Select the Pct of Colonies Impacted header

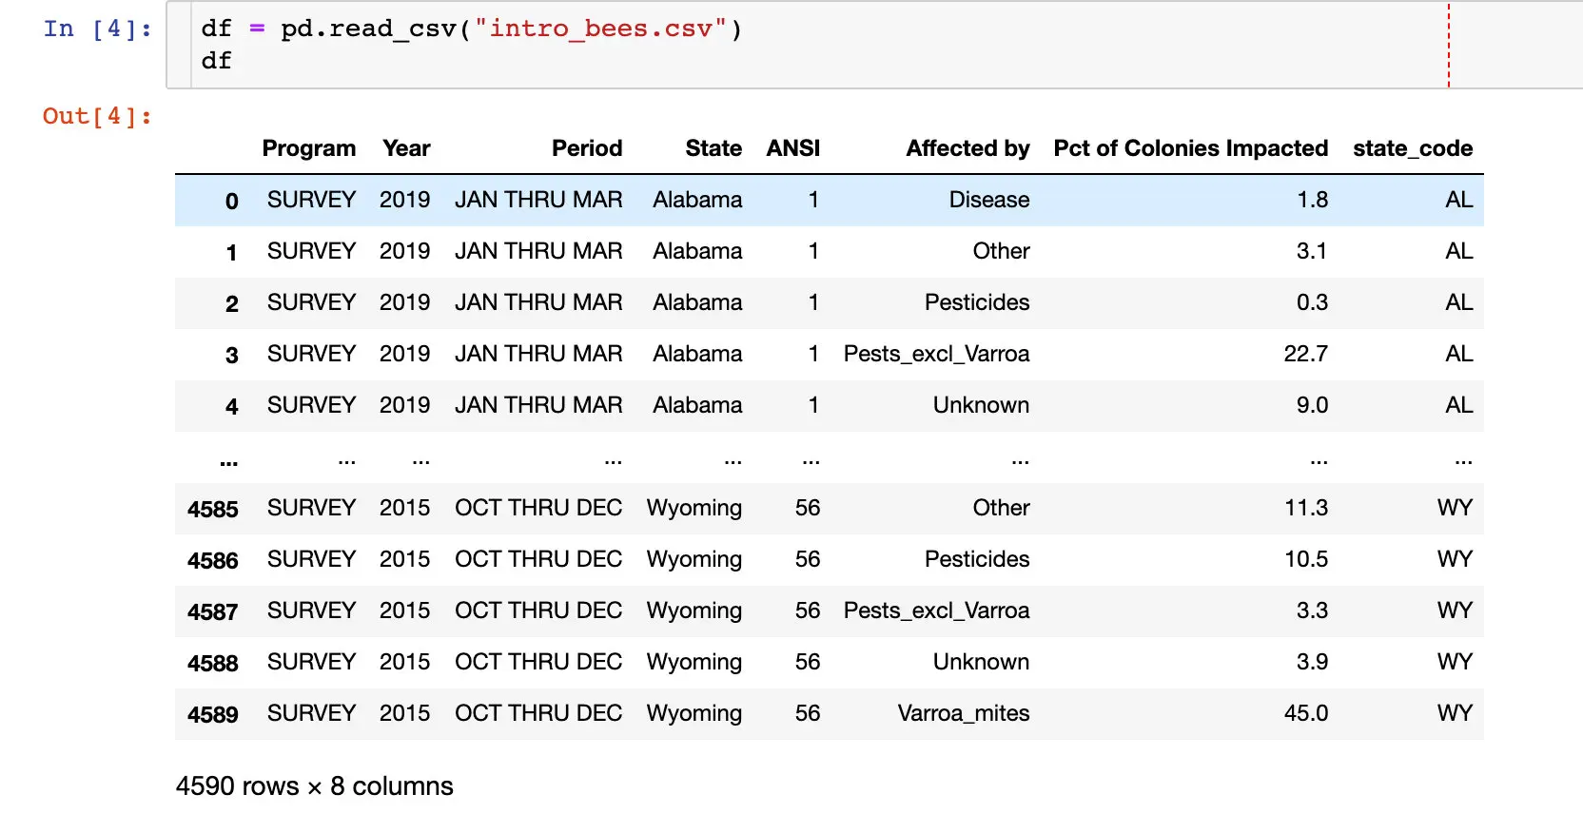(1190, 148)
